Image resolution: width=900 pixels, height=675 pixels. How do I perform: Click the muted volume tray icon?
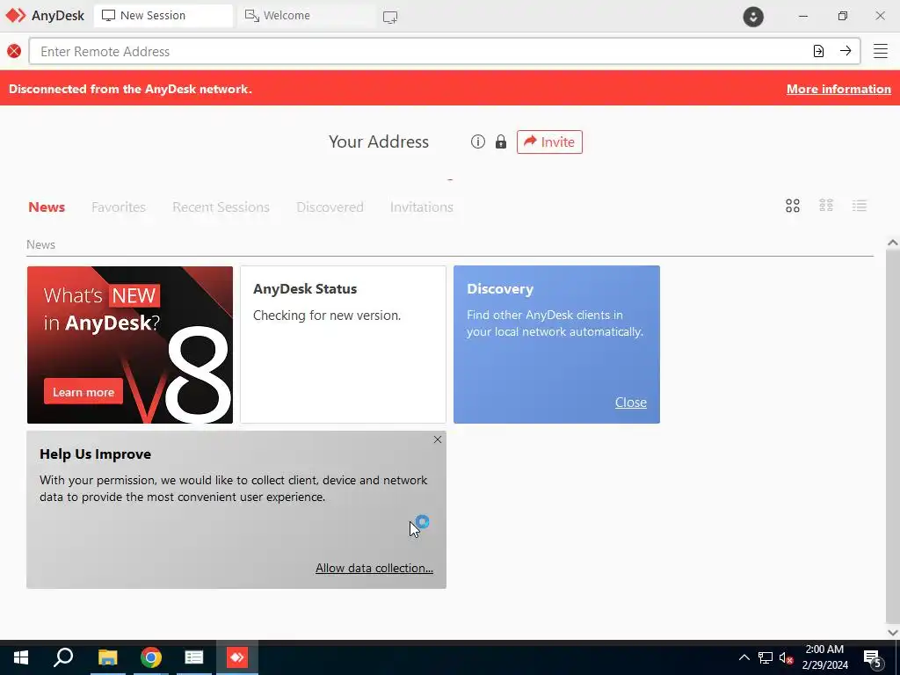point(787,657)
